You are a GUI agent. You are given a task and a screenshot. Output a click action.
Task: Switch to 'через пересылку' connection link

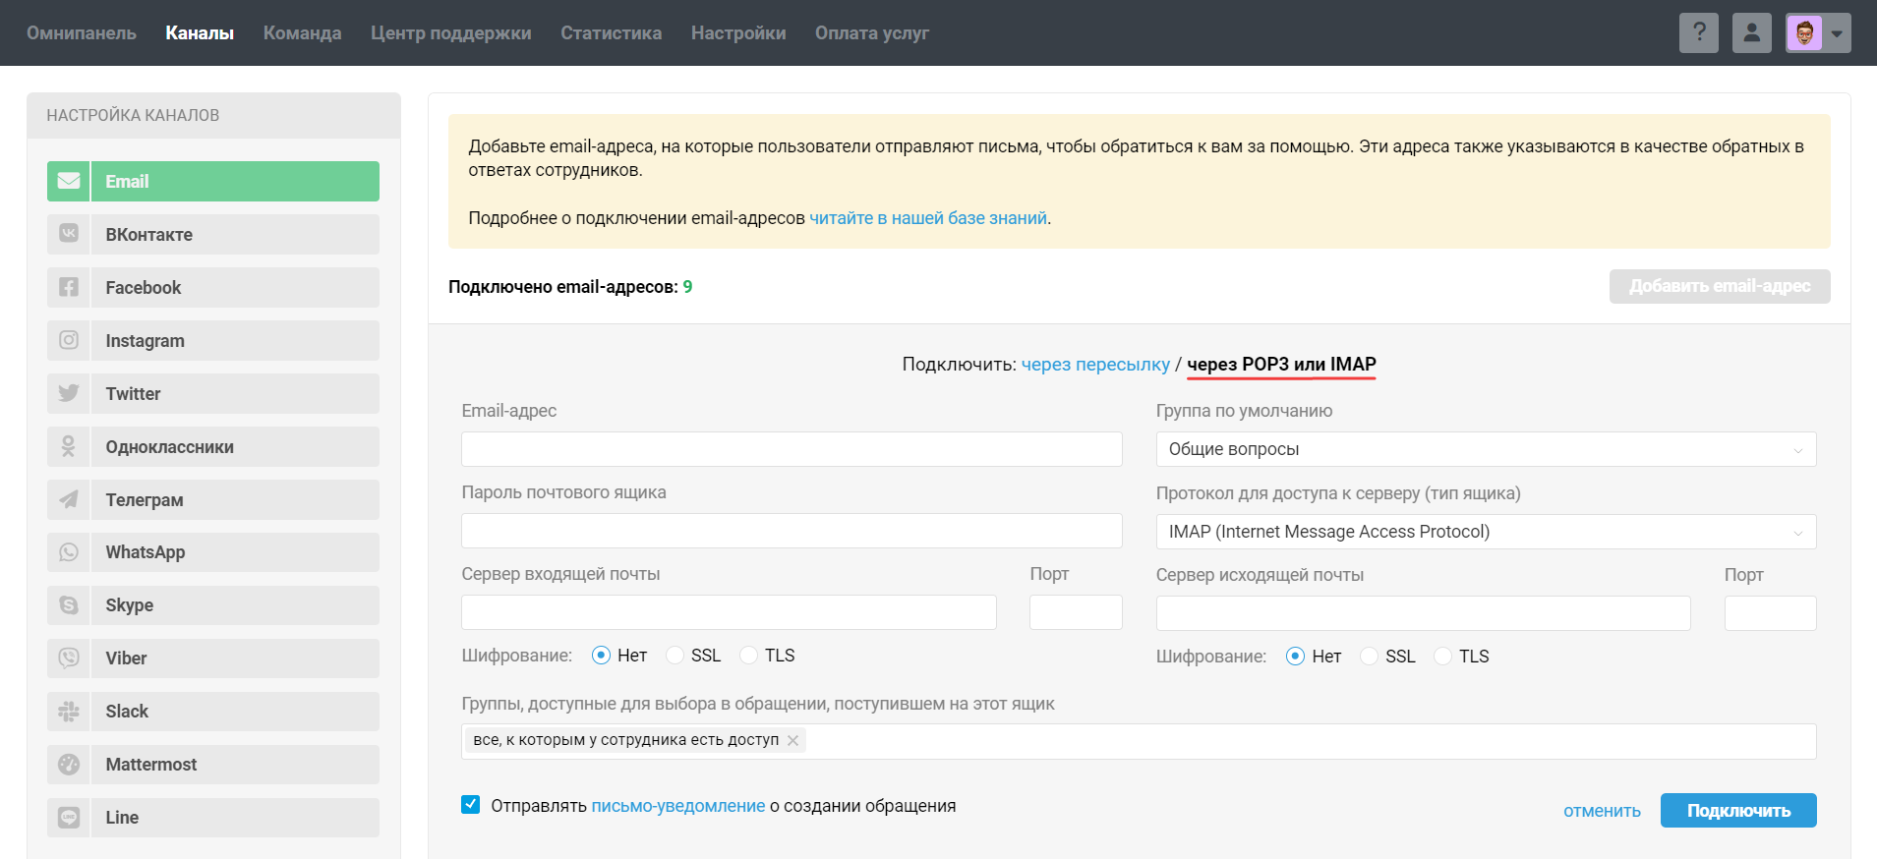tap(1094, 365)
